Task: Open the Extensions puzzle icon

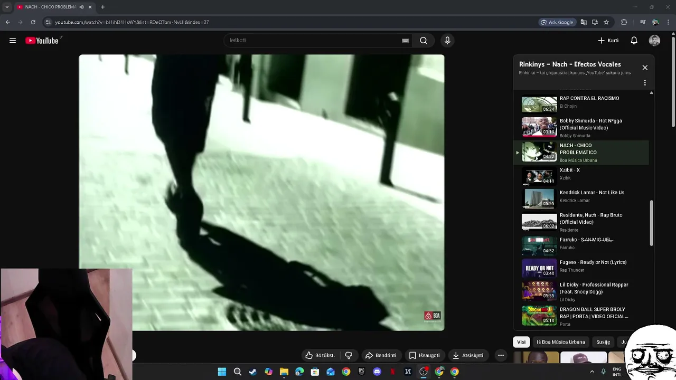Action: point(624,22)
